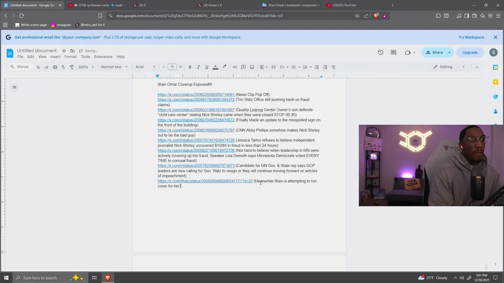
Task: Click the Insert link icon
Action: pyautogui.click(x=235, y=67)
